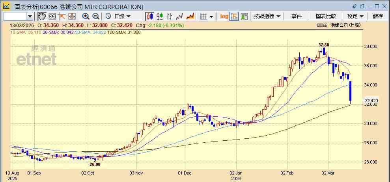Click the grid lines icon
The width and height of the screenshot is (390, 182).
tap(203, 17)
